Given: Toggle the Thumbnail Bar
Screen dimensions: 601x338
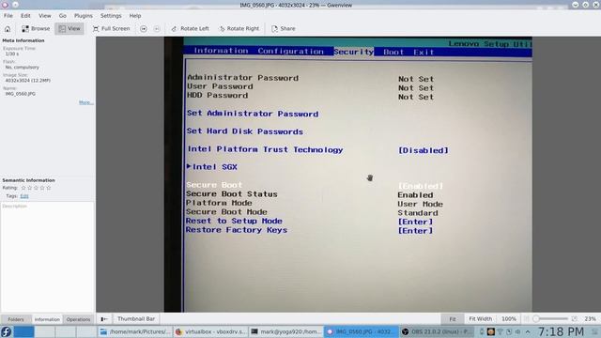Looking at the screenshot, I should [136, 319].
